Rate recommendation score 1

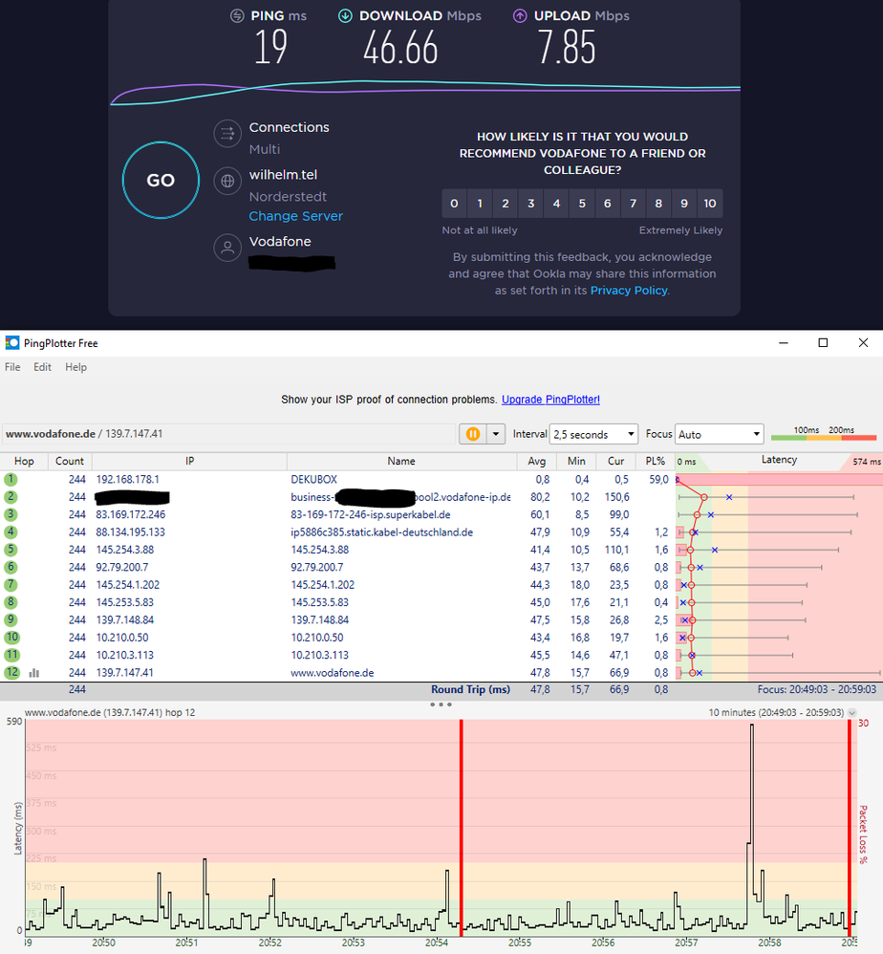tap(480, 204)
